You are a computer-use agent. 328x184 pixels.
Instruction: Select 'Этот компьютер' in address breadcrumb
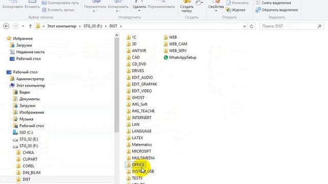61,26
